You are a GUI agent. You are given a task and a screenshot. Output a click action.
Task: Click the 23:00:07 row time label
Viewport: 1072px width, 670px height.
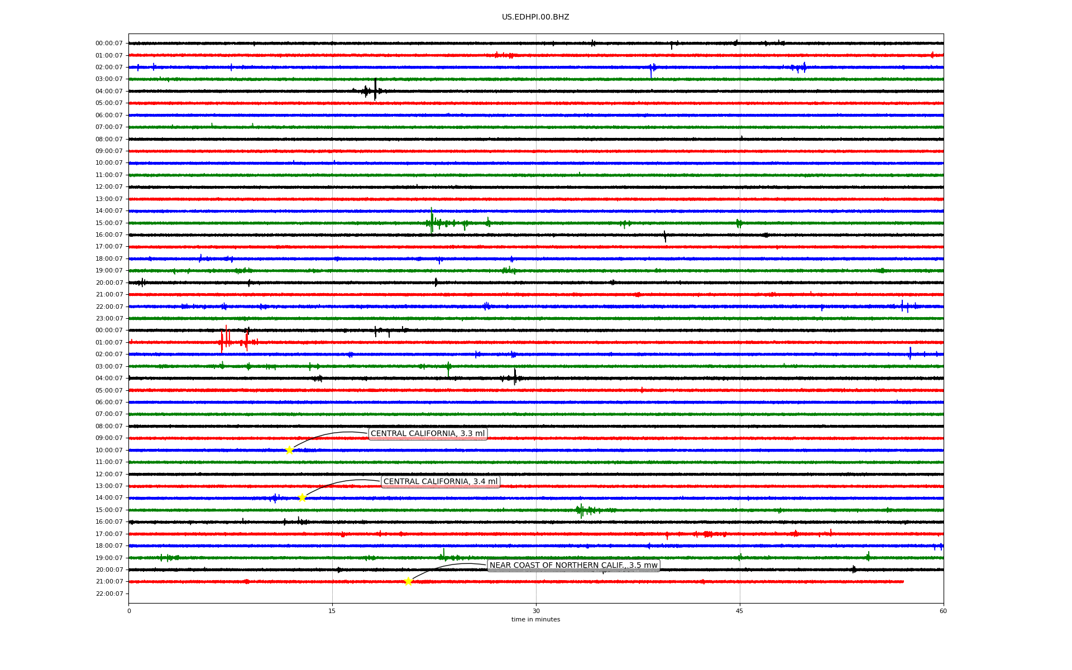coord(109,319)
